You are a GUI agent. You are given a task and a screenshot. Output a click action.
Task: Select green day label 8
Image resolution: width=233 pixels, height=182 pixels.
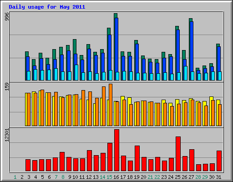(63, 177)
